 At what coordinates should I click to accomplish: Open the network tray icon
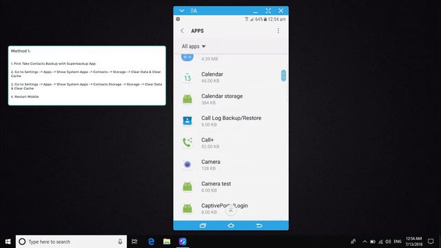pos(380,242)
